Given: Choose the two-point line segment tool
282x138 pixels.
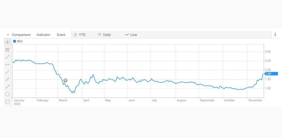Looking at the screenshot, I should point(7,57).
